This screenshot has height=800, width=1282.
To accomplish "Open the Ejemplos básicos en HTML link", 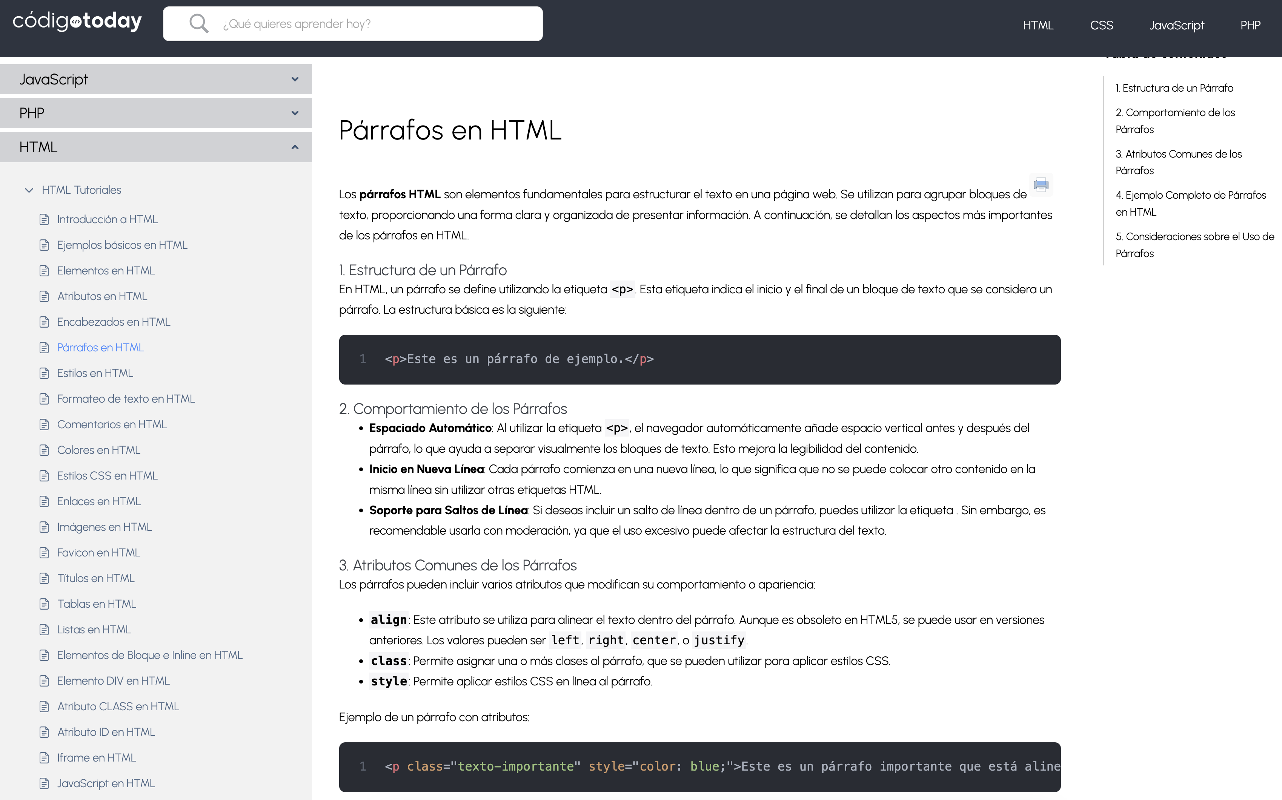I will (x=122, y=245).
